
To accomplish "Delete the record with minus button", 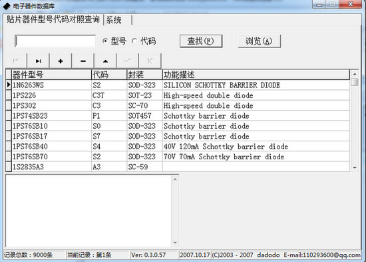I will [x=83, y=61].
